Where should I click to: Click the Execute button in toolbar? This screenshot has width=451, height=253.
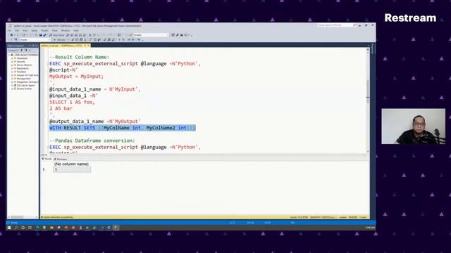59,39
